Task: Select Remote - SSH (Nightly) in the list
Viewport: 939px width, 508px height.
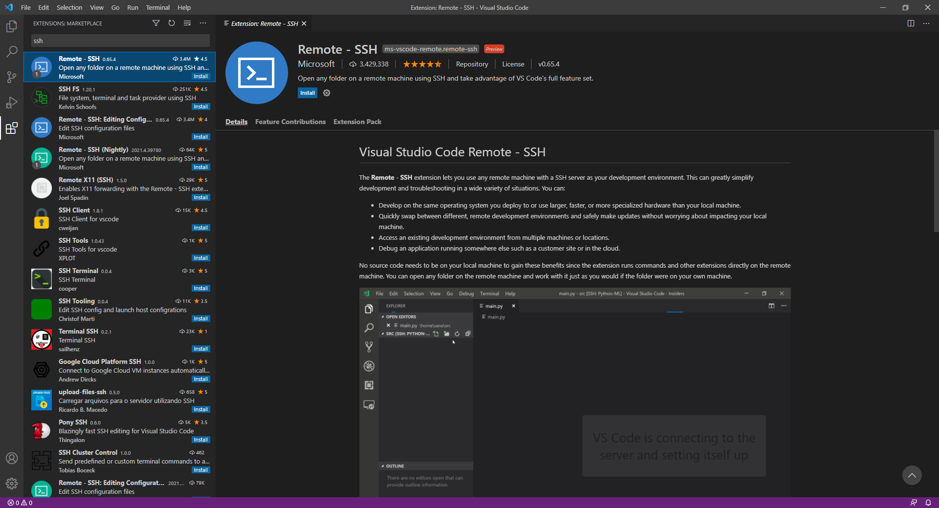Action: (x=120, y=158)
